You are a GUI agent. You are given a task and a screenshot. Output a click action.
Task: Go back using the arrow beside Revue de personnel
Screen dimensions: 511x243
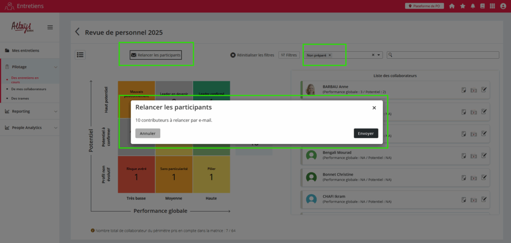click(x=77, y=32)
